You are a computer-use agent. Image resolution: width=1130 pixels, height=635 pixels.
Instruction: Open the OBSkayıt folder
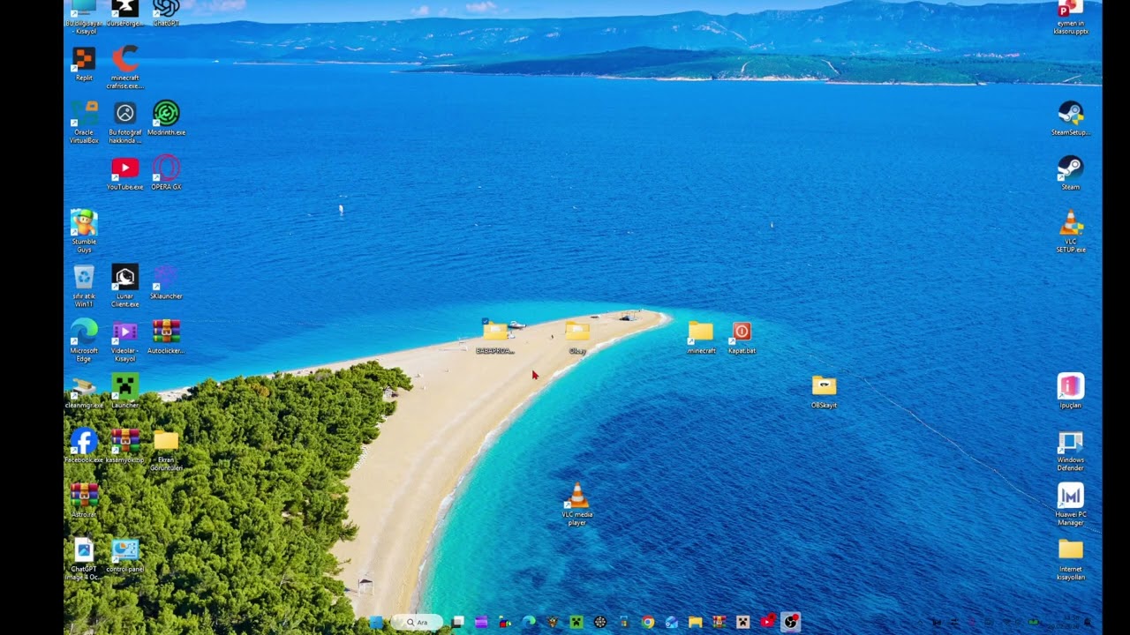(x=824, y=392)
